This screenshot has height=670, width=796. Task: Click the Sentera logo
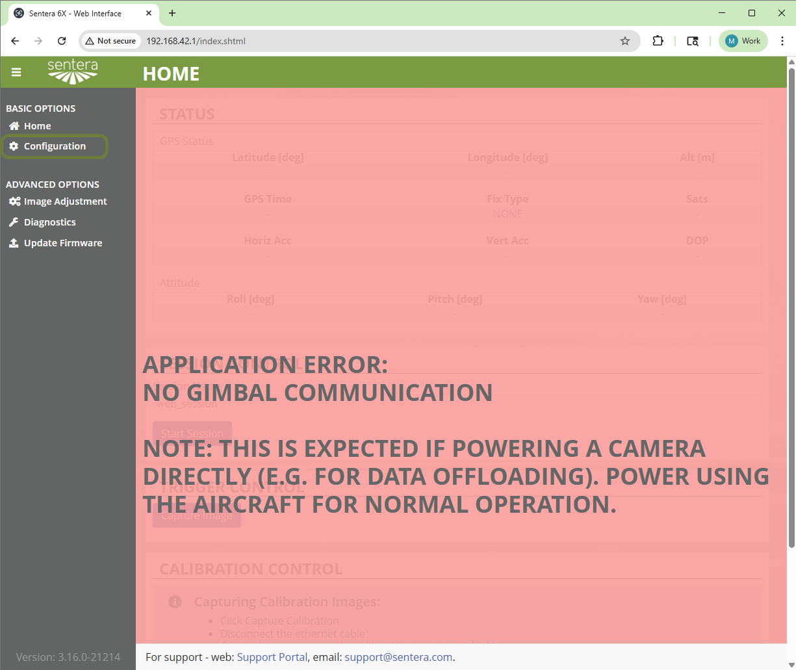(73, 71)
